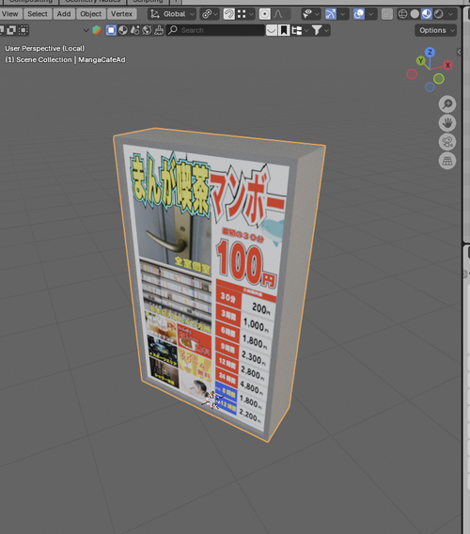
Task: Expand the sidebar arrow near the gizmo
Action: (459, 52)
